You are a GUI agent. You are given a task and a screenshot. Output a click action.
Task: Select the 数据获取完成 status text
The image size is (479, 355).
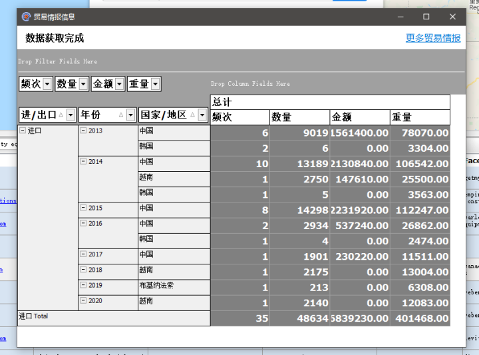click(x=55, y=38)
